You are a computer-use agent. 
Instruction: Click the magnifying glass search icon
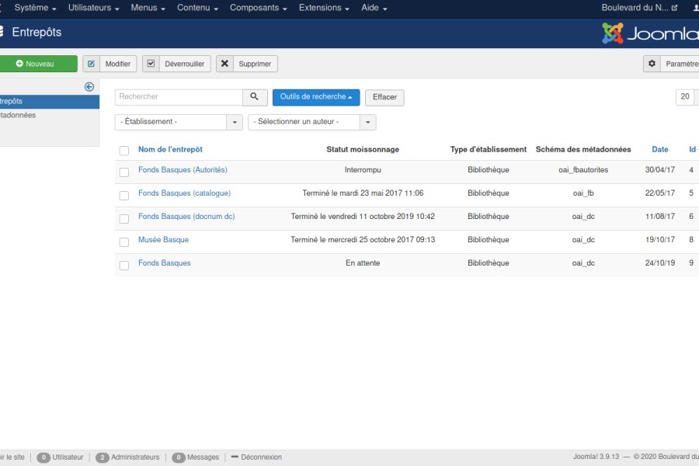tap(255, 97)
